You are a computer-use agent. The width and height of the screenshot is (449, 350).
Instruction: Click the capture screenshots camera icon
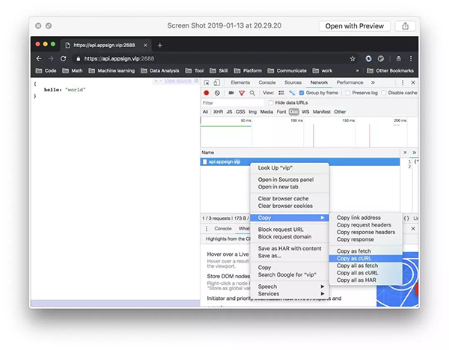(x=230, y=93)
